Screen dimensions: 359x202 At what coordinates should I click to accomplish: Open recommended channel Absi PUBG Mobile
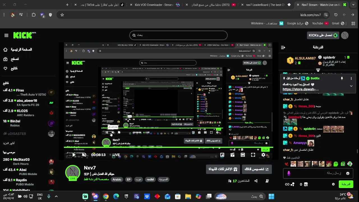click(28, 172)
